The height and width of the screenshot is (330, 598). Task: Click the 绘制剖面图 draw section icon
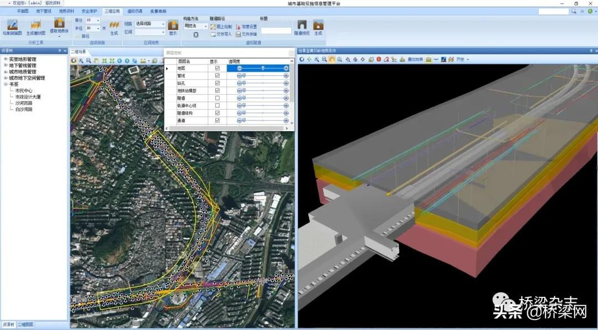(x=13, y=25)
